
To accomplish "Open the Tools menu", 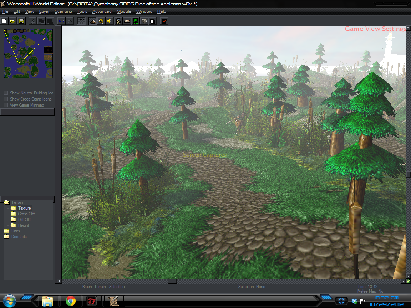I will (x=82, y=11).
